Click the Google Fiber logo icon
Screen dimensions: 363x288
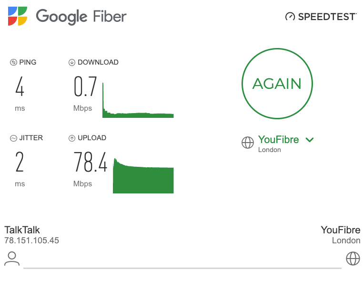[x=18, y=16]
